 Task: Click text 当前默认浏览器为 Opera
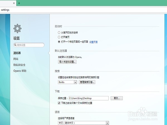[x=70, y=57]
